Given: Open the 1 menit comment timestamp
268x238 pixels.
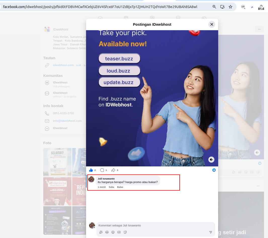Looking at the screenshot, I should click(x=101, y=187).
